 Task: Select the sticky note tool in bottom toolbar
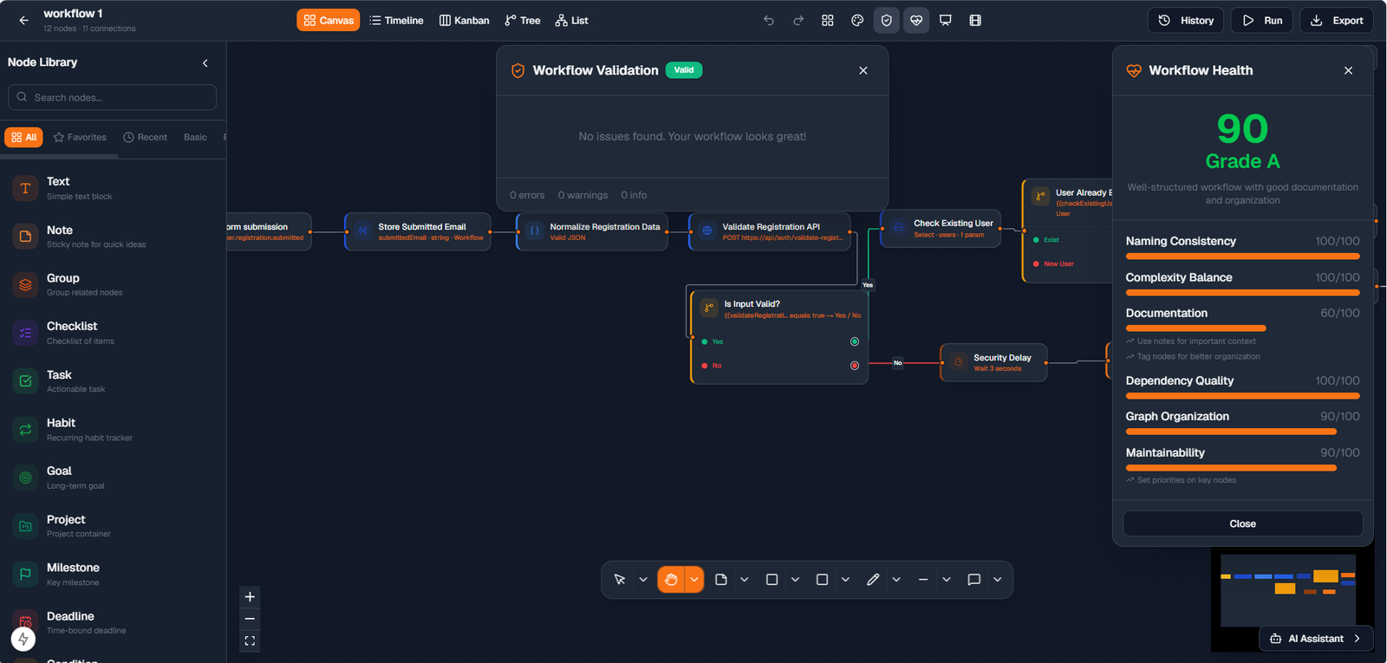721,580
